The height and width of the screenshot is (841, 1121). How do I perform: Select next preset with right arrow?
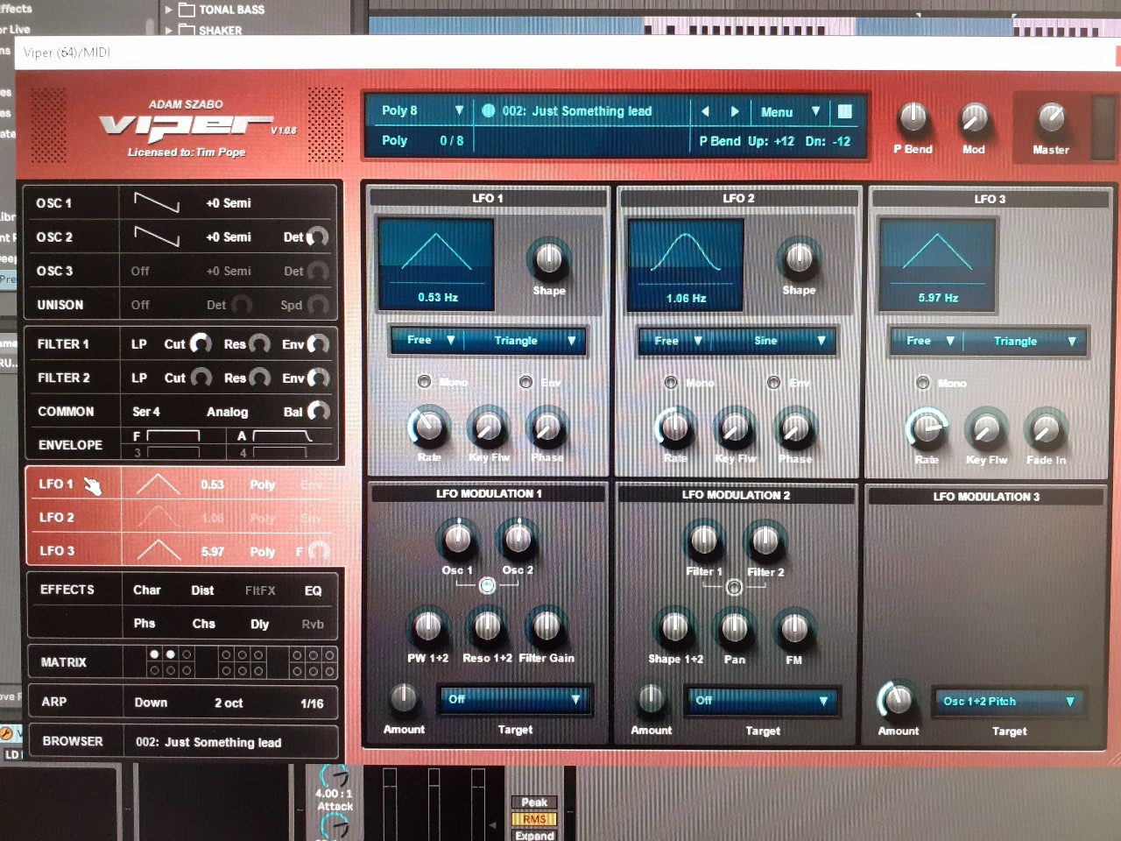735,111
